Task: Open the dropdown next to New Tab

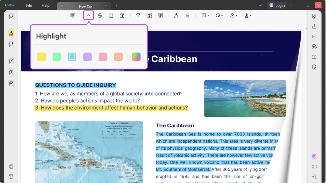Action: 106,5
